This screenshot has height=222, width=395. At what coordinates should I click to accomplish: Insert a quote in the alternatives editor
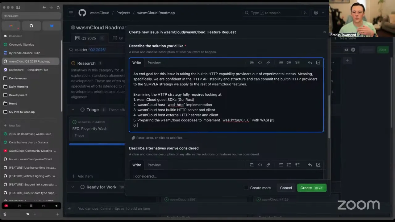(252, 165)
